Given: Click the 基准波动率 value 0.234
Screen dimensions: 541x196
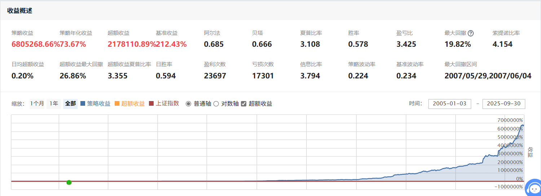Looking at the screenshot, I should [x=406, y=76].
